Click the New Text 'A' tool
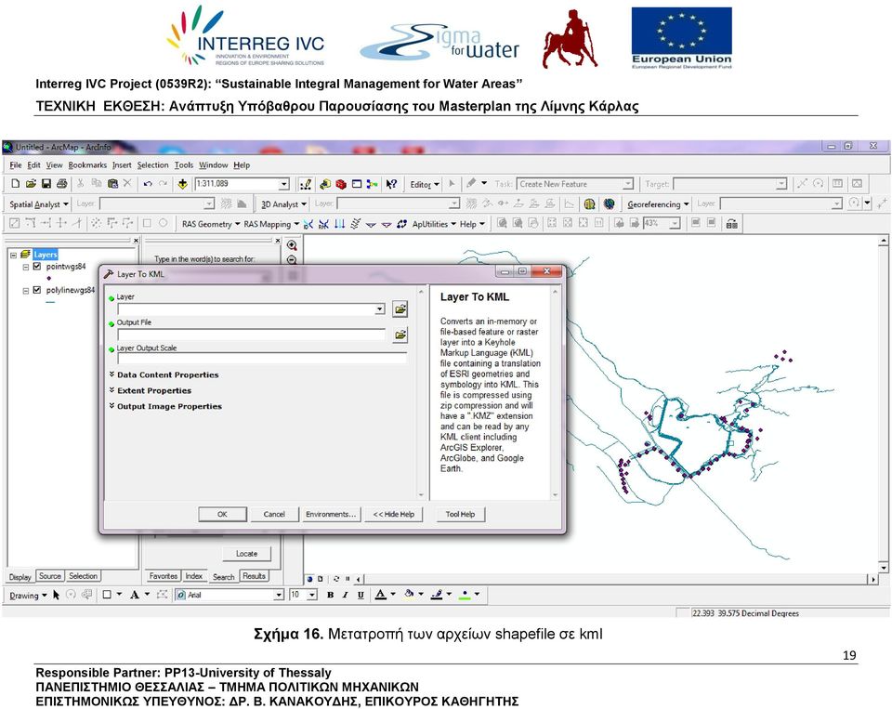This screenshot has width=892, height=709. pyautogui.click(x=134, y=595)
